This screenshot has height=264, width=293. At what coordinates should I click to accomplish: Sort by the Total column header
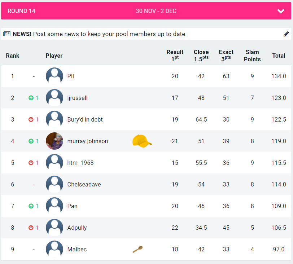pyautogui.click(x=279, y=56)
